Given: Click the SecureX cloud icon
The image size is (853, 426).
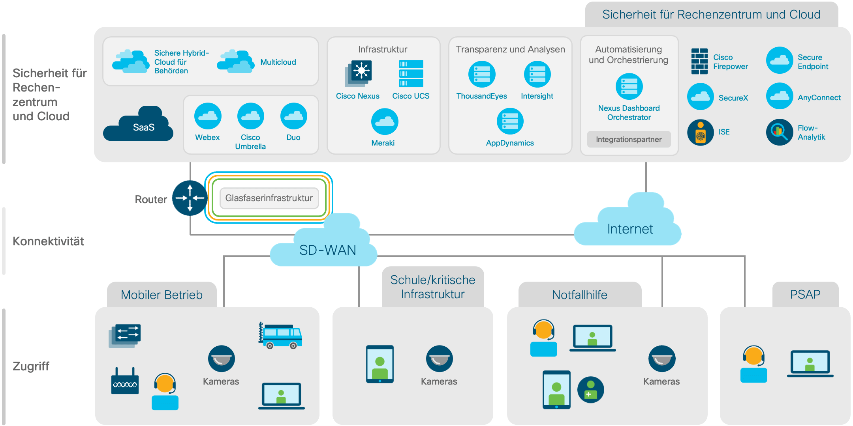Looking at the screenshot, I should [701, 96].
